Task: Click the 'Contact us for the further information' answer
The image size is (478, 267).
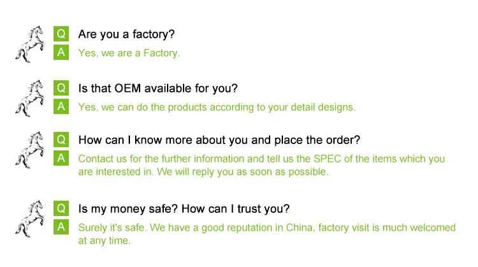Action: pyautogui.click(x=261, y=165)
